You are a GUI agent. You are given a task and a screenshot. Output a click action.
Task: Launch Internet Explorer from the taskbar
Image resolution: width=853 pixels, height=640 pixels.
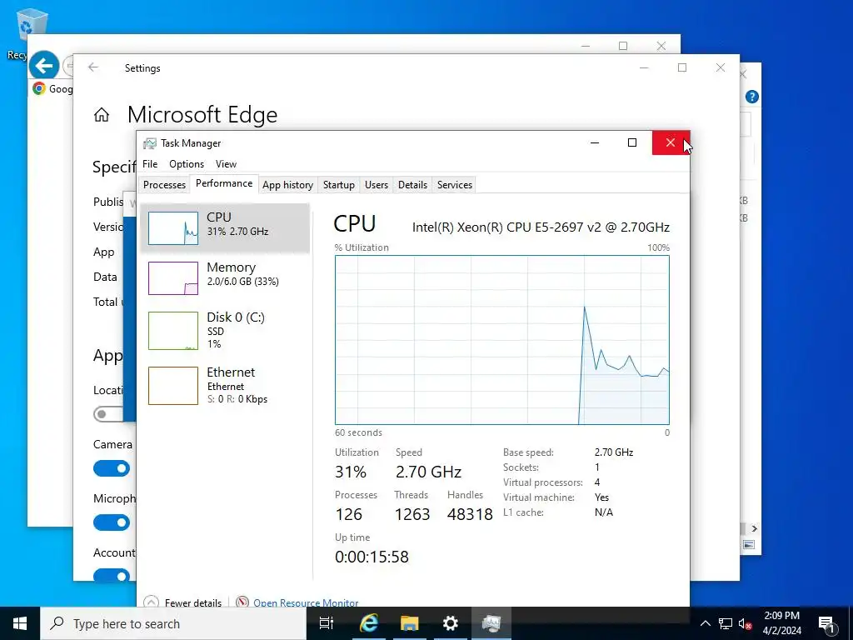(x=369, y=623)
